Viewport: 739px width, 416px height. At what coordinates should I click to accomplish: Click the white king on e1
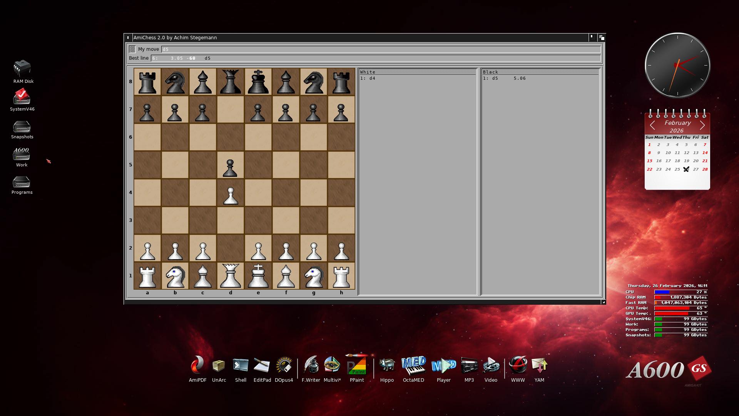258,276
